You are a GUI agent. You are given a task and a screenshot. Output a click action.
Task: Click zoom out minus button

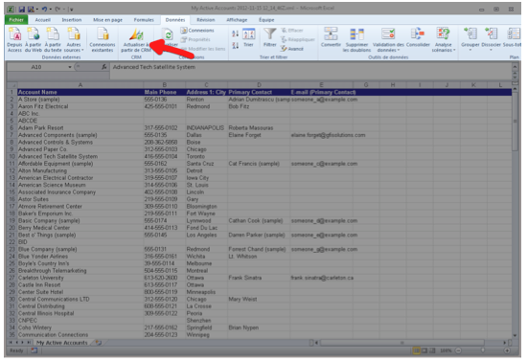point(458,350)
